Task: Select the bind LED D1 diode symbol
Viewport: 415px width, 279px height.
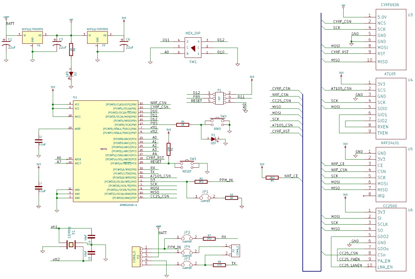Action: point(213,139)
